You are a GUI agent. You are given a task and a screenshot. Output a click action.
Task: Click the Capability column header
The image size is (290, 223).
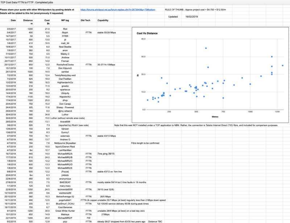pos(103,20)
